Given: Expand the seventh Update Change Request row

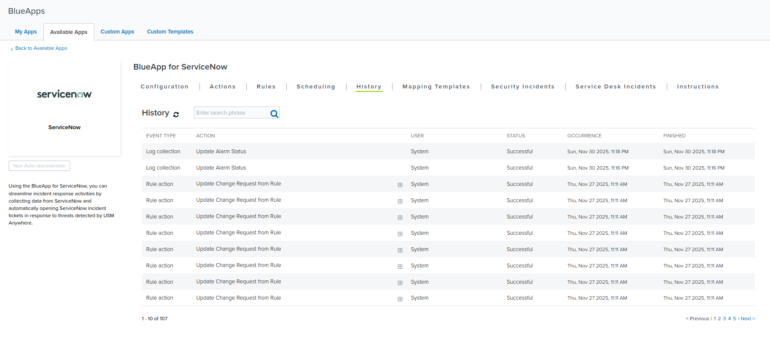Looking at the screenshot, I should 400,283.
